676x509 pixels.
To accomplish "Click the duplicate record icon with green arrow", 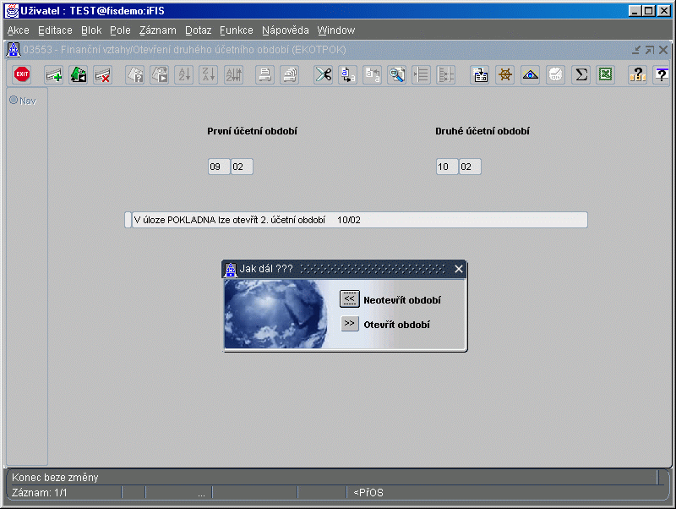I will pos(79,75).
